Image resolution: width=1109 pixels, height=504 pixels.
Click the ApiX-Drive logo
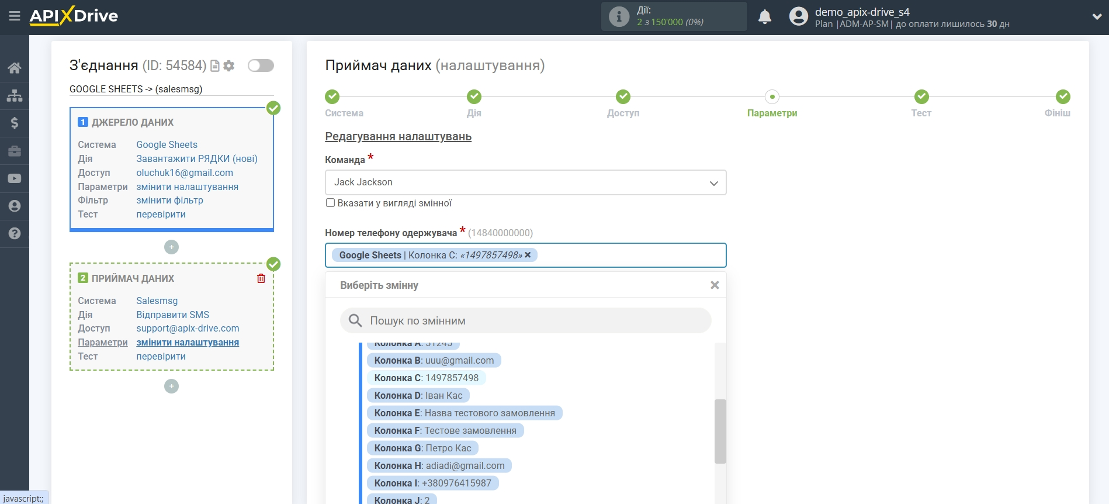tap(74, 16)
